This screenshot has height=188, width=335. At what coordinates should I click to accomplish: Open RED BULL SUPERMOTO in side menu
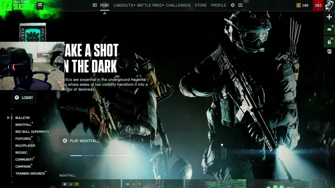[x=32, y=132]
